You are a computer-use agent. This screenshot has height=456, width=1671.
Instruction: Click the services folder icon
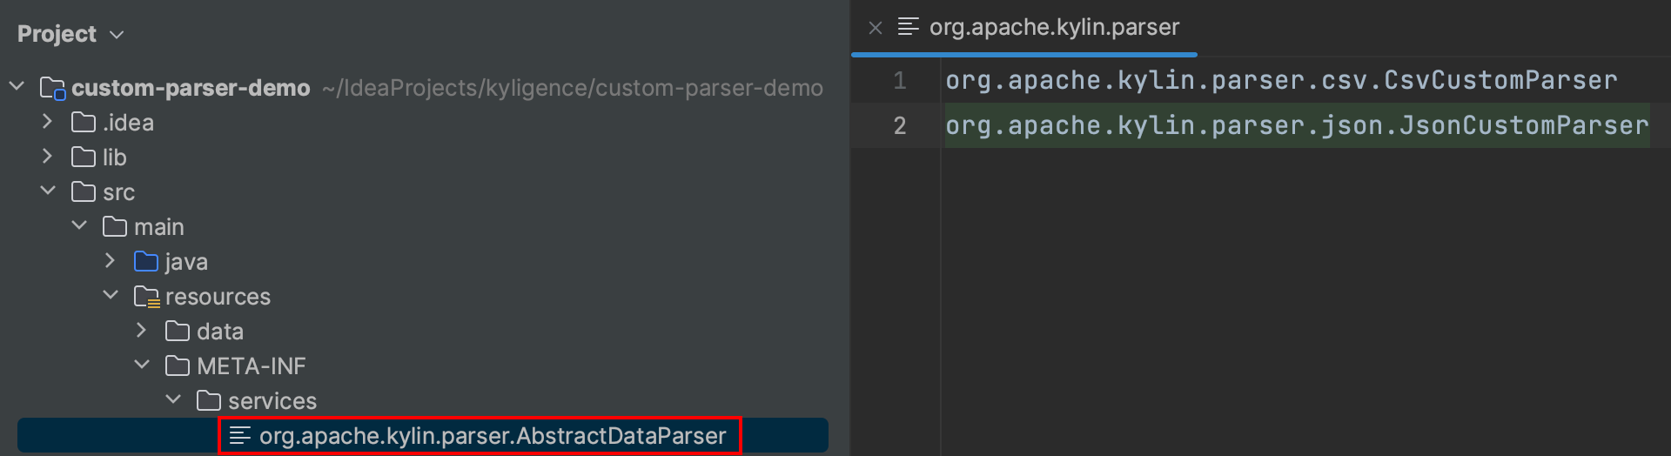(209, 401)
